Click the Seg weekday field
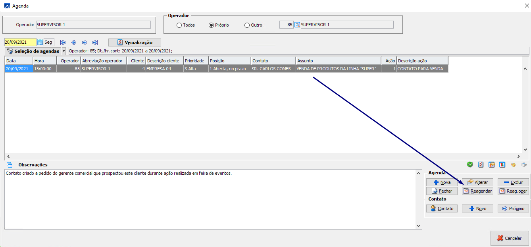Screen dimensions: 531x247 tap(48, 42)
